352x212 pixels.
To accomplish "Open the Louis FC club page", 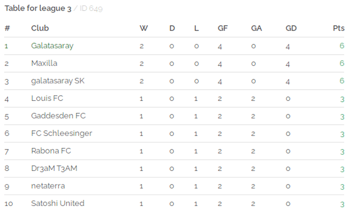I will [x=47, y=98].
